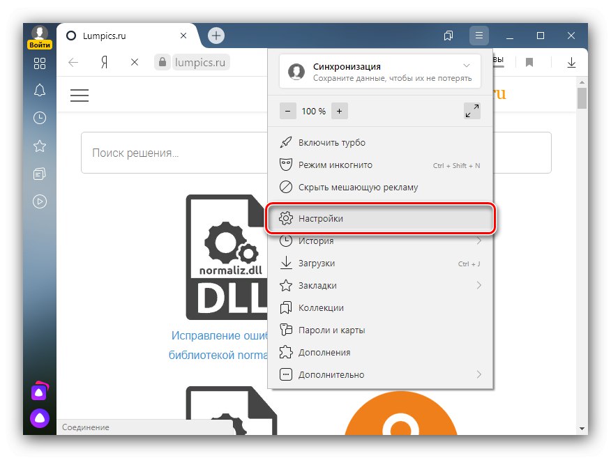This screenshot has height=458, width=611.
Task: Open the purple square Alice app icon
Action: 40,391
